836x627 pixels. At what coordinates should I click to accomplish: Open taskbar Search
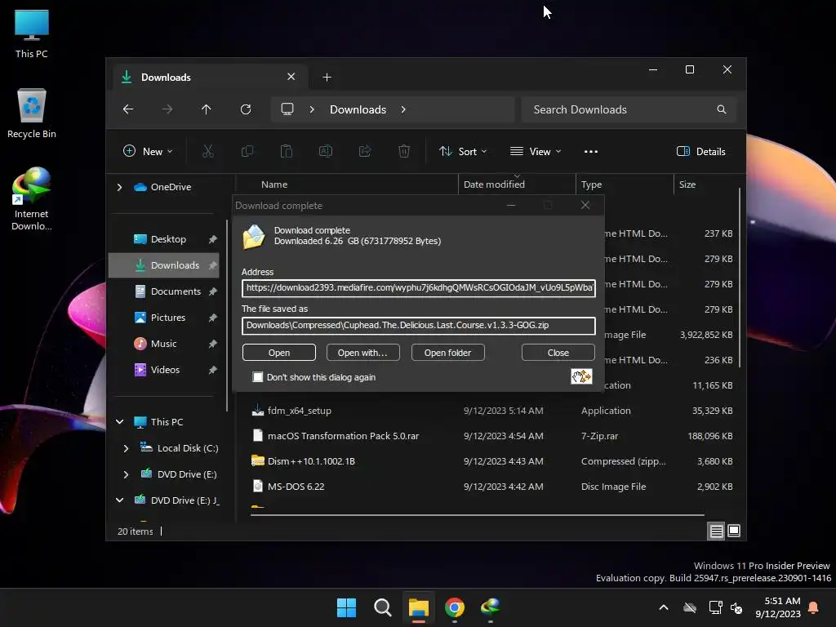[383, 607]
